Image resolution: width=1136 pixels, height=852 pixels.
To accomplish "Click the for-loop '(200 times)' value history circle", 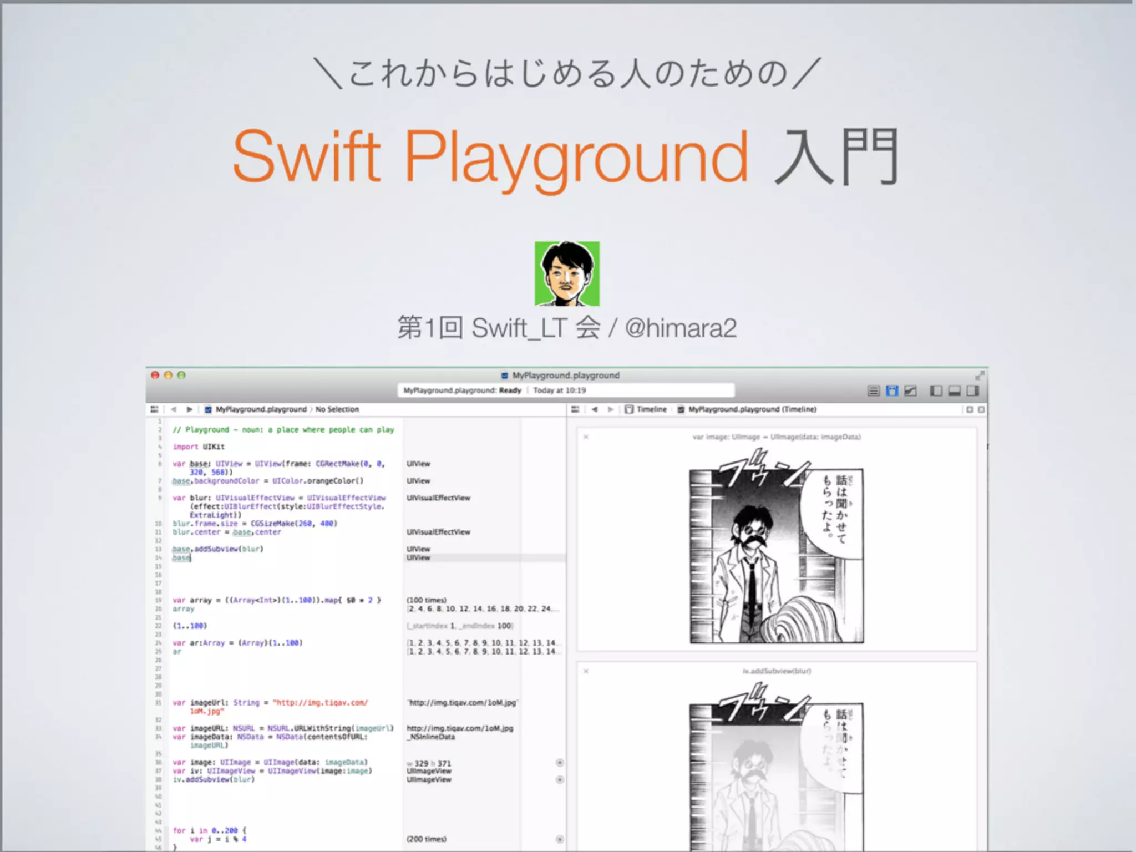I will click(x=560, y=839).
